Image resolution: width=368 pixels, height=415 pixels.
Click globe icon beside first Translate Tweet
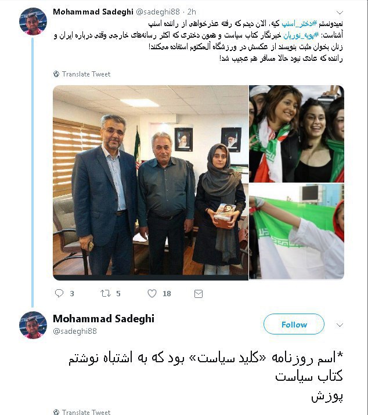click(x=56, y=74)
